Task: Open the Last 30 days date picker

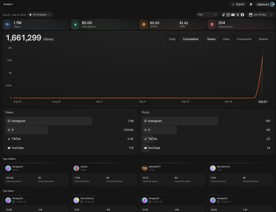Action: click(x=261, y=15)
